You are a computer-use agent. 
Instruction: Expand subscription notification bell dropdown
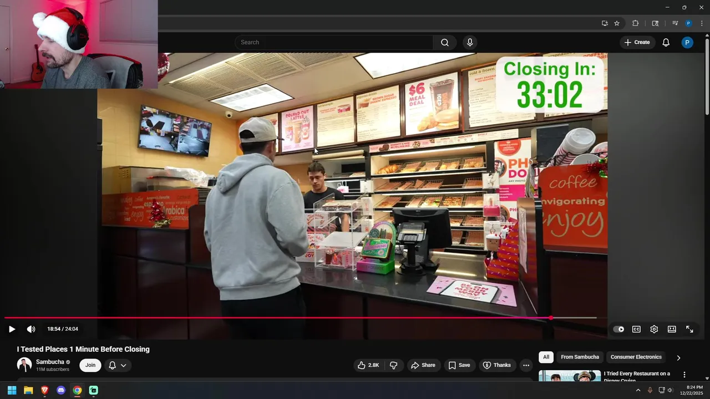(x=118, y=365)
